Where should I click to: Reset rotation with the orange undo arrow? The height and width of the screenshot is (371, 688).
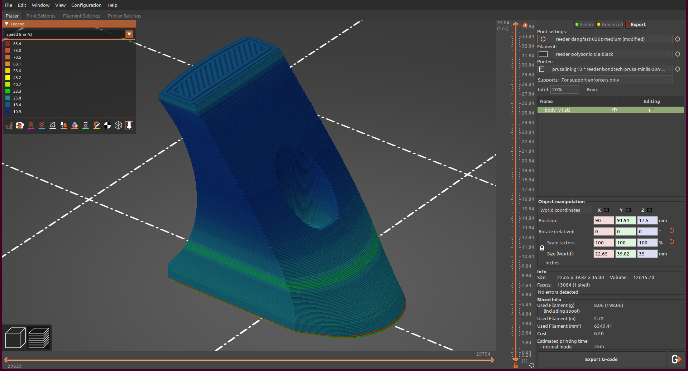[672, 231]
